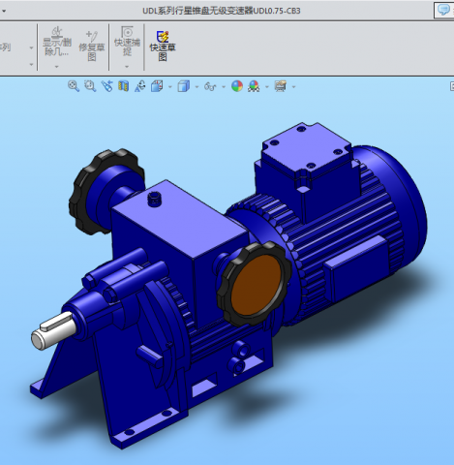Click the View Orientation cube icon
454x465 pixels.
[x=157, y=86]
